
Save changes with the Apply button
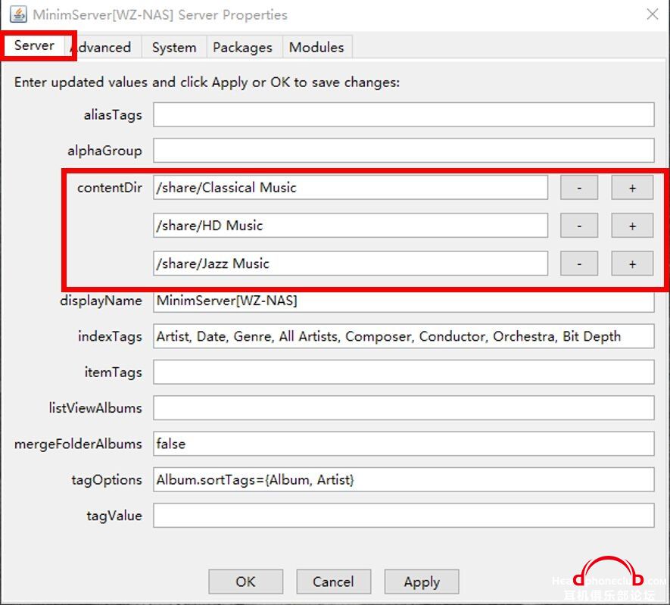point(422,582)
